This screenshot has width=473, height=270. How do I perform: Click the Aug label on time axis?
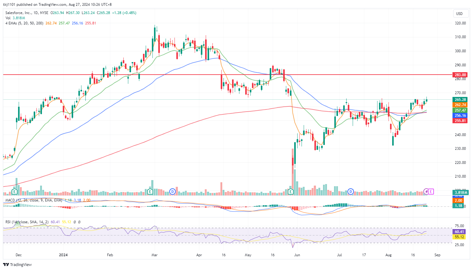tap(389, 255)
